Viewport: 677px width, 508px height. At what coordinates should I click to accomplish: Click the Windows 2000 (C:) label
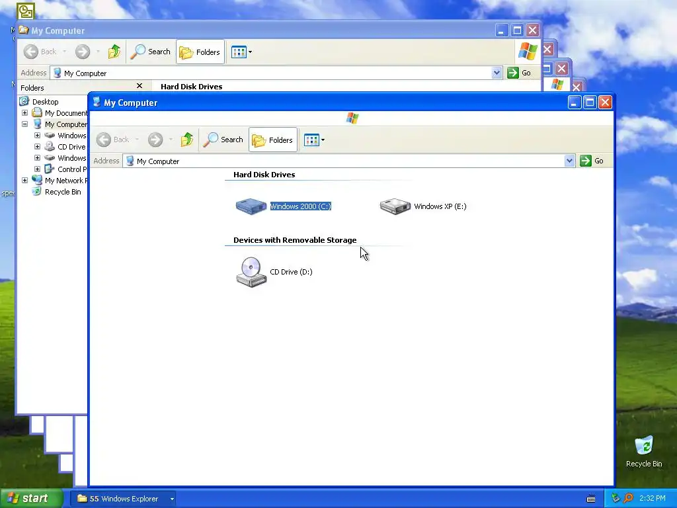pyautogui.click(x=301, y=206)
